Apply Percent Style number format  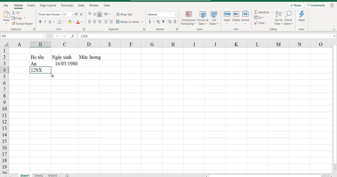pyautogui.click(x=158, y=22)
